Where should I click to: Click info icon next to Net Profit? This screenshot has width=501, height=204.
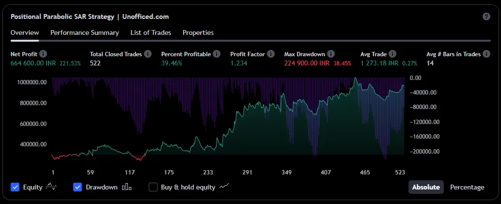tap(43, 54)
